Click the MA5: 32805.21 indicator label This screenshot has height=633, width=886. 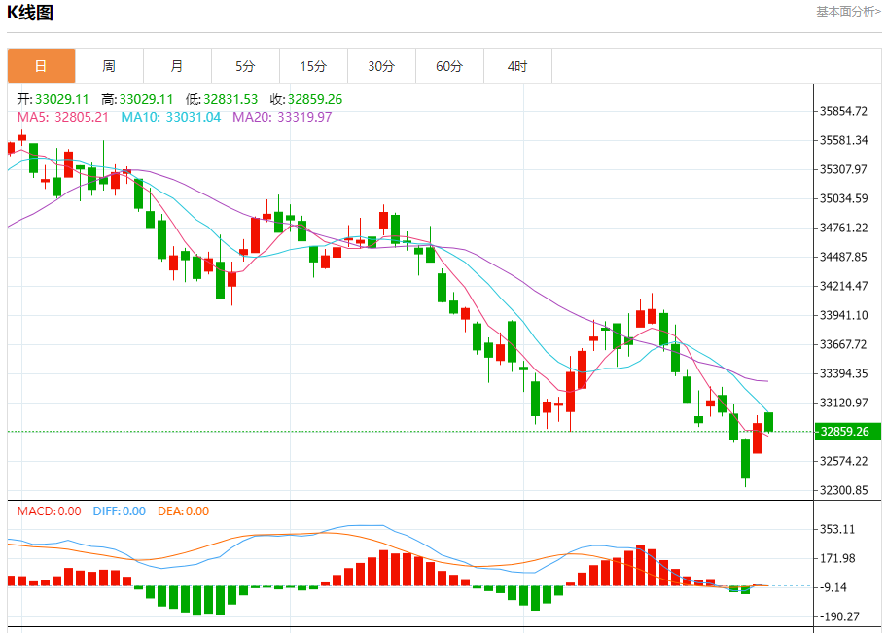62,117
